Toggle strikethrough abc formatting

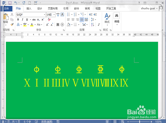[x=34, y=20]
